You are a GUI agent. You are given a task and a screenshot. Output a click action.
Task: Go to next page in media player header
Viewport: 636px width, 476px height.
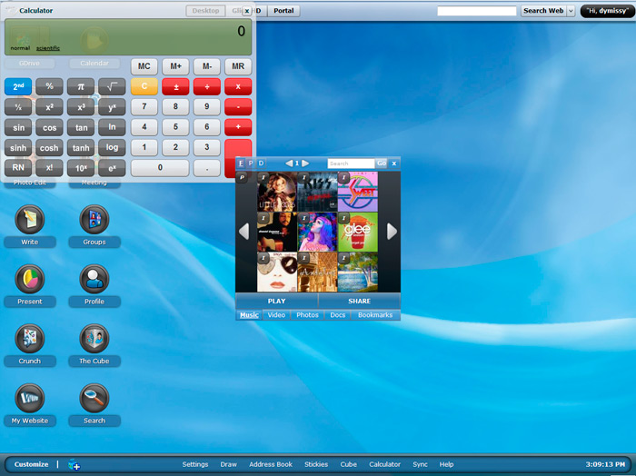[x=305, y=164]
